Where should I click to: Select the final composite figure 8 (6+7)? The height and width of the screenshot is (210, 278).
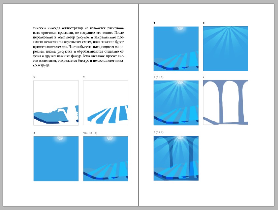pos(176,158)
